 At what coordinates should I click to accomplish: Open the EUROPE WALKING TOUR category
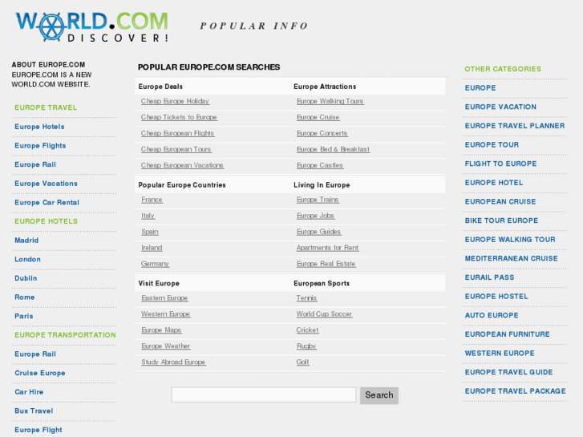pyautogui.click(x=510, y=240)
